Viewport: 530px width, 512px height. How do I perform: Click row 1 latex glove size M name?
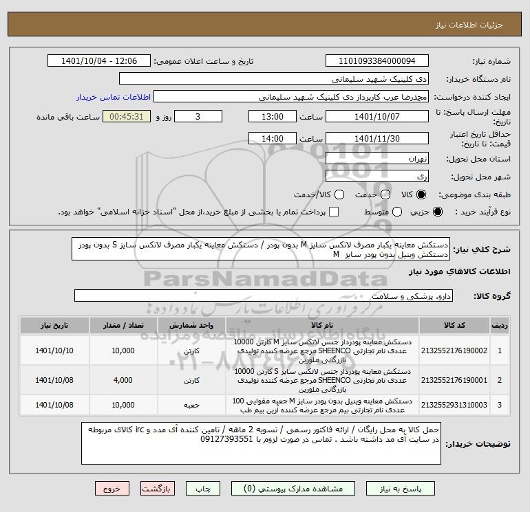[322, 350]
